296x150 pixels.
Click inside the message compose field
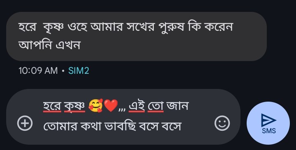point(124,117)
